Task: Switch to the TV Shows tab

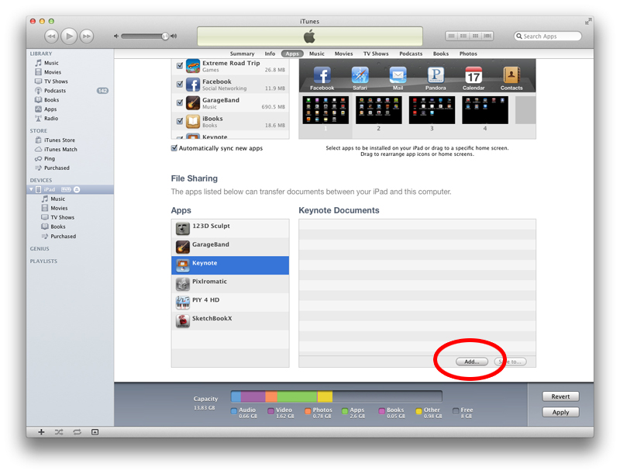Action: (x=376, y=54)
